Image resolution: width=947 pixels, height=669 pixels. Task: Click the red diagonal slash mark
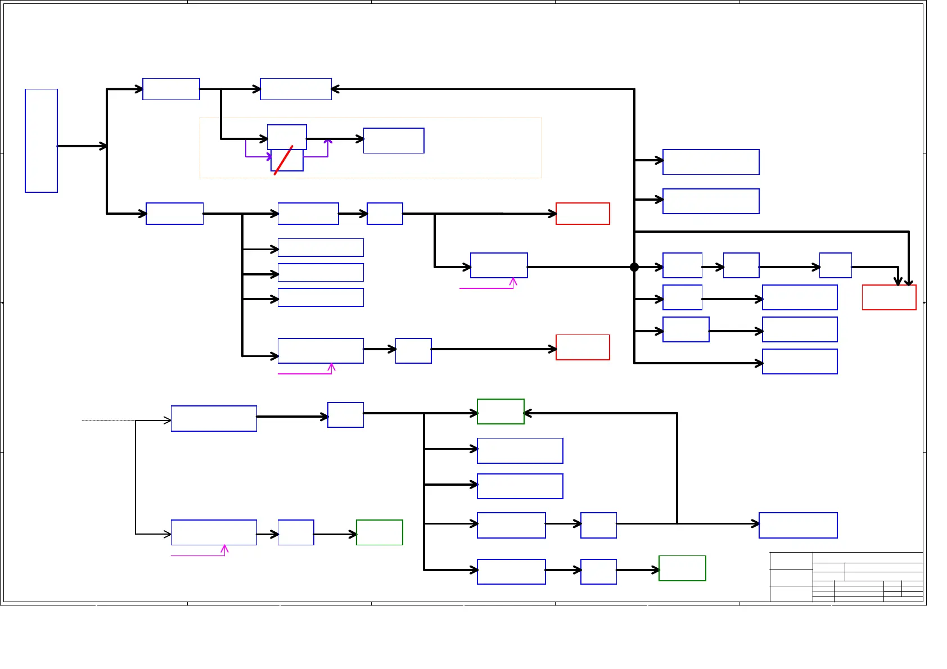click(283, 160)
